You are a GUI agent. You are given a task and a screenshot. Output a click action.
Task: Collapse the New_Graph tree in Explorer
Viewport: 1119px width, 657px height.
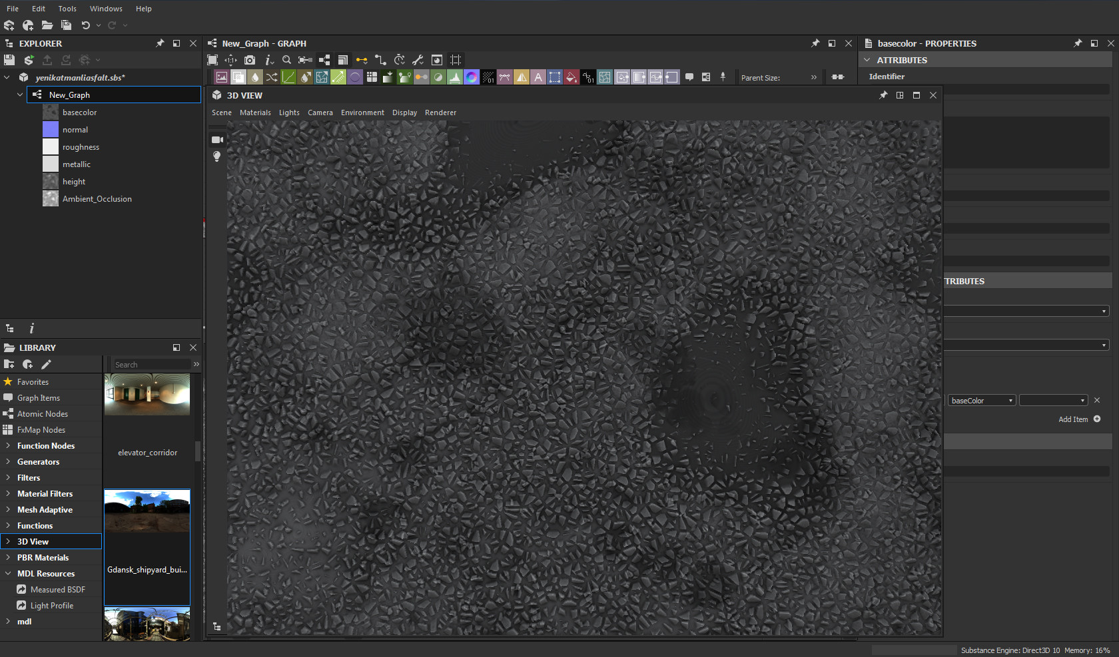pyautogui.click(x=19, y=95)
